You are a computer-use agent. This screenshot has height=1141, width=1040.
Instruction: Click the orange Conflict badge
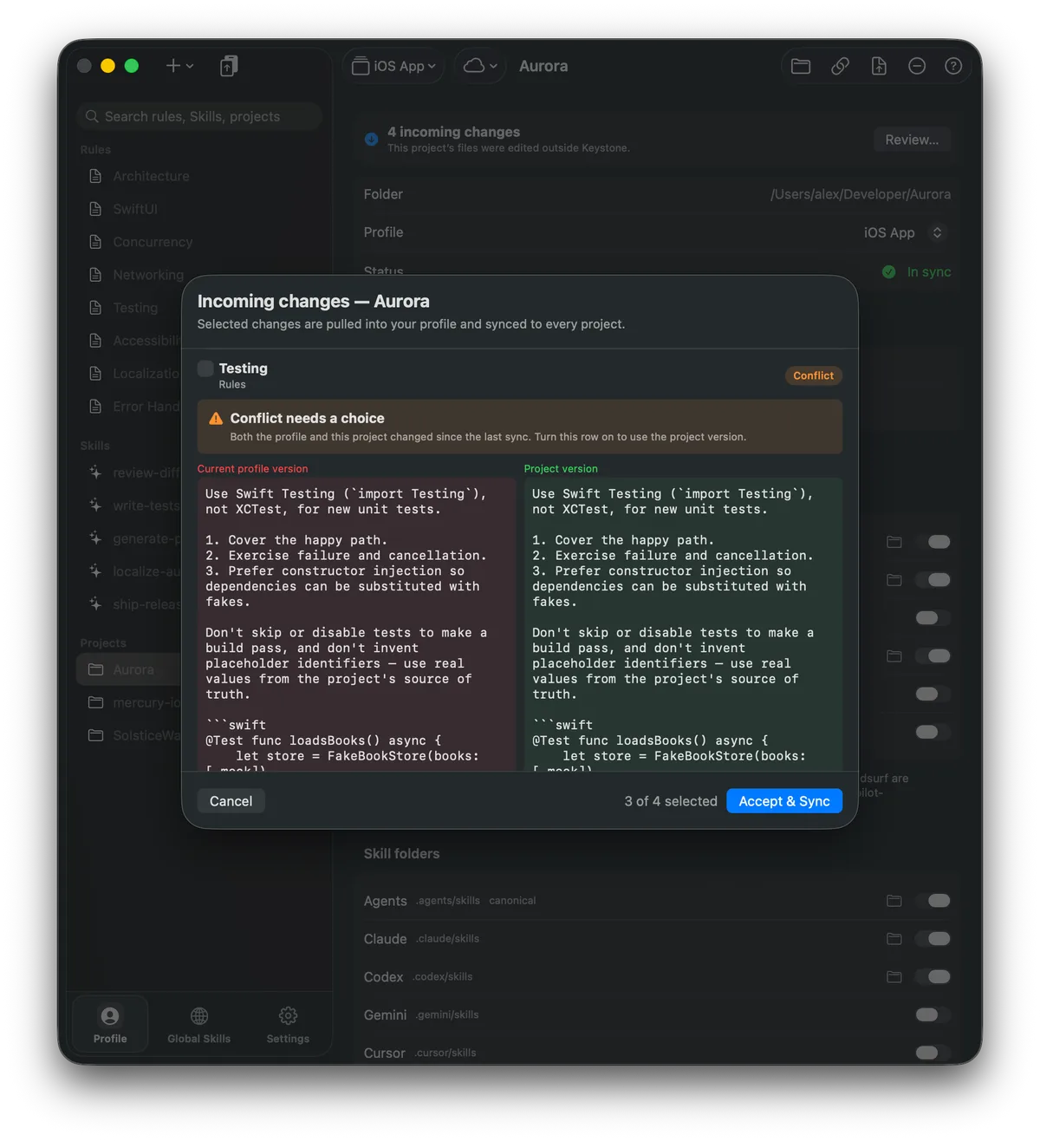[x=814, y=375]
